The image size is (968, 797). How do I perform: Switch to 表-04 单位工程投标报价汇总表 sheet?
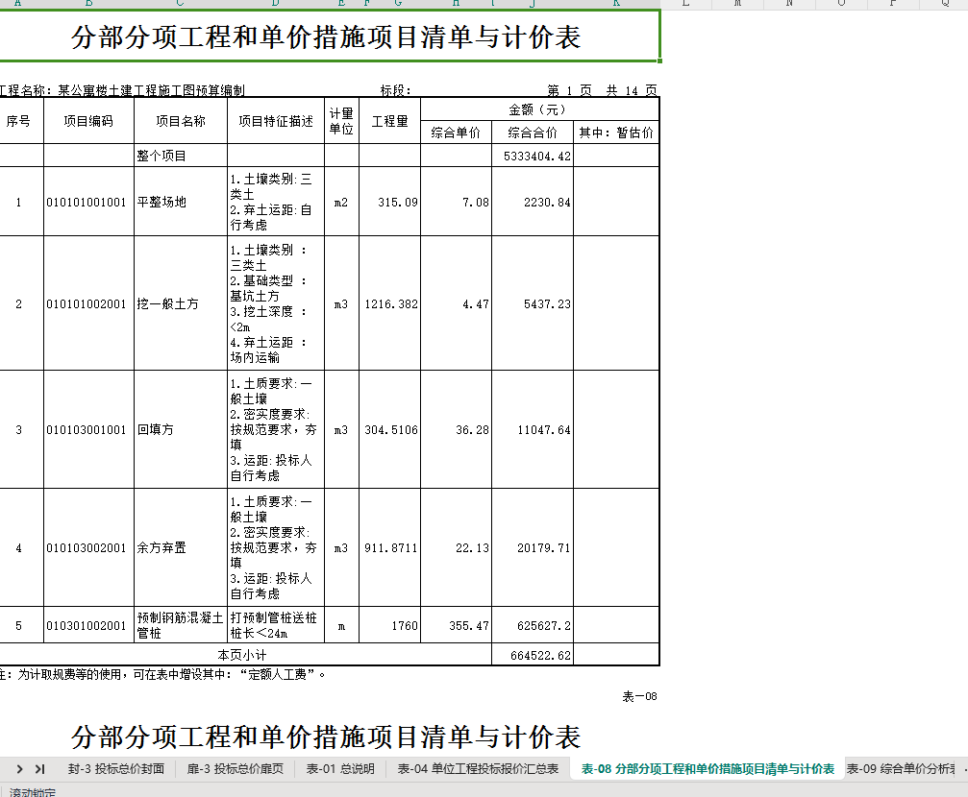478,768
